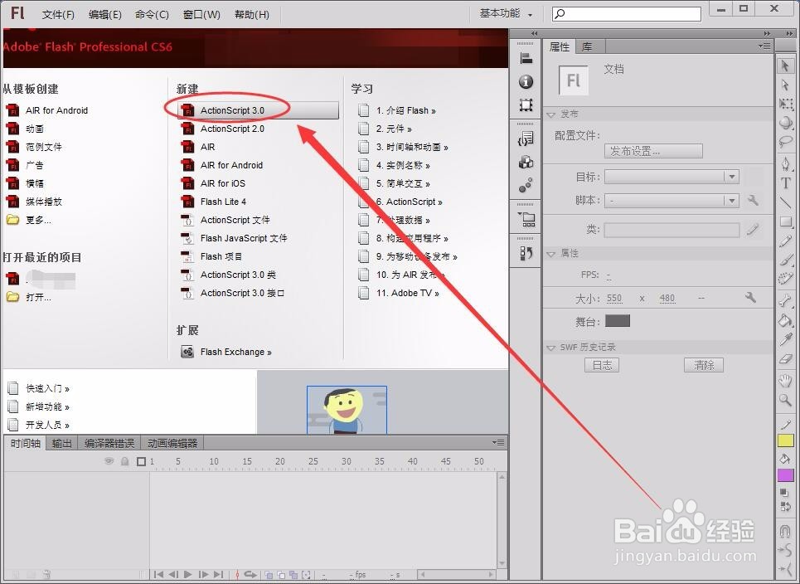This screenshot has width=800, height=584.
Task: Select the Pencil tool
Action: (x=786, y=241)
